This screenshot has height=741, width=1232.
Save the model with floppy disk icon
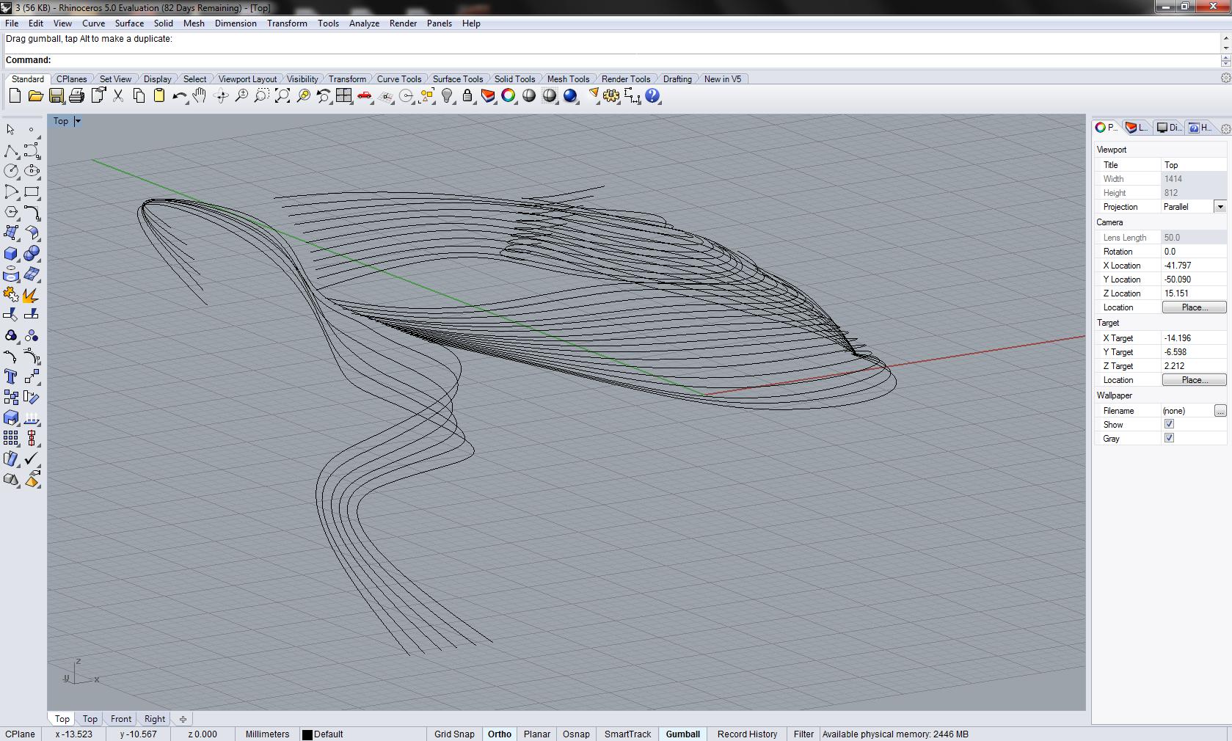tap(56, 96)
